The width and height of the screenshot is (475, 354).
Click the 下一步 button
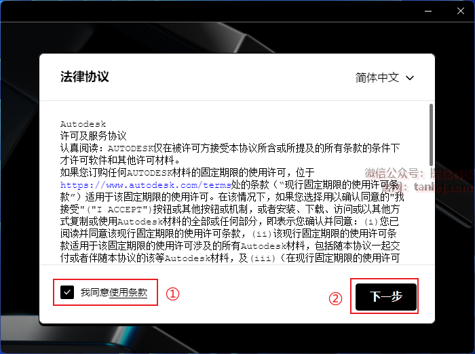386,297
